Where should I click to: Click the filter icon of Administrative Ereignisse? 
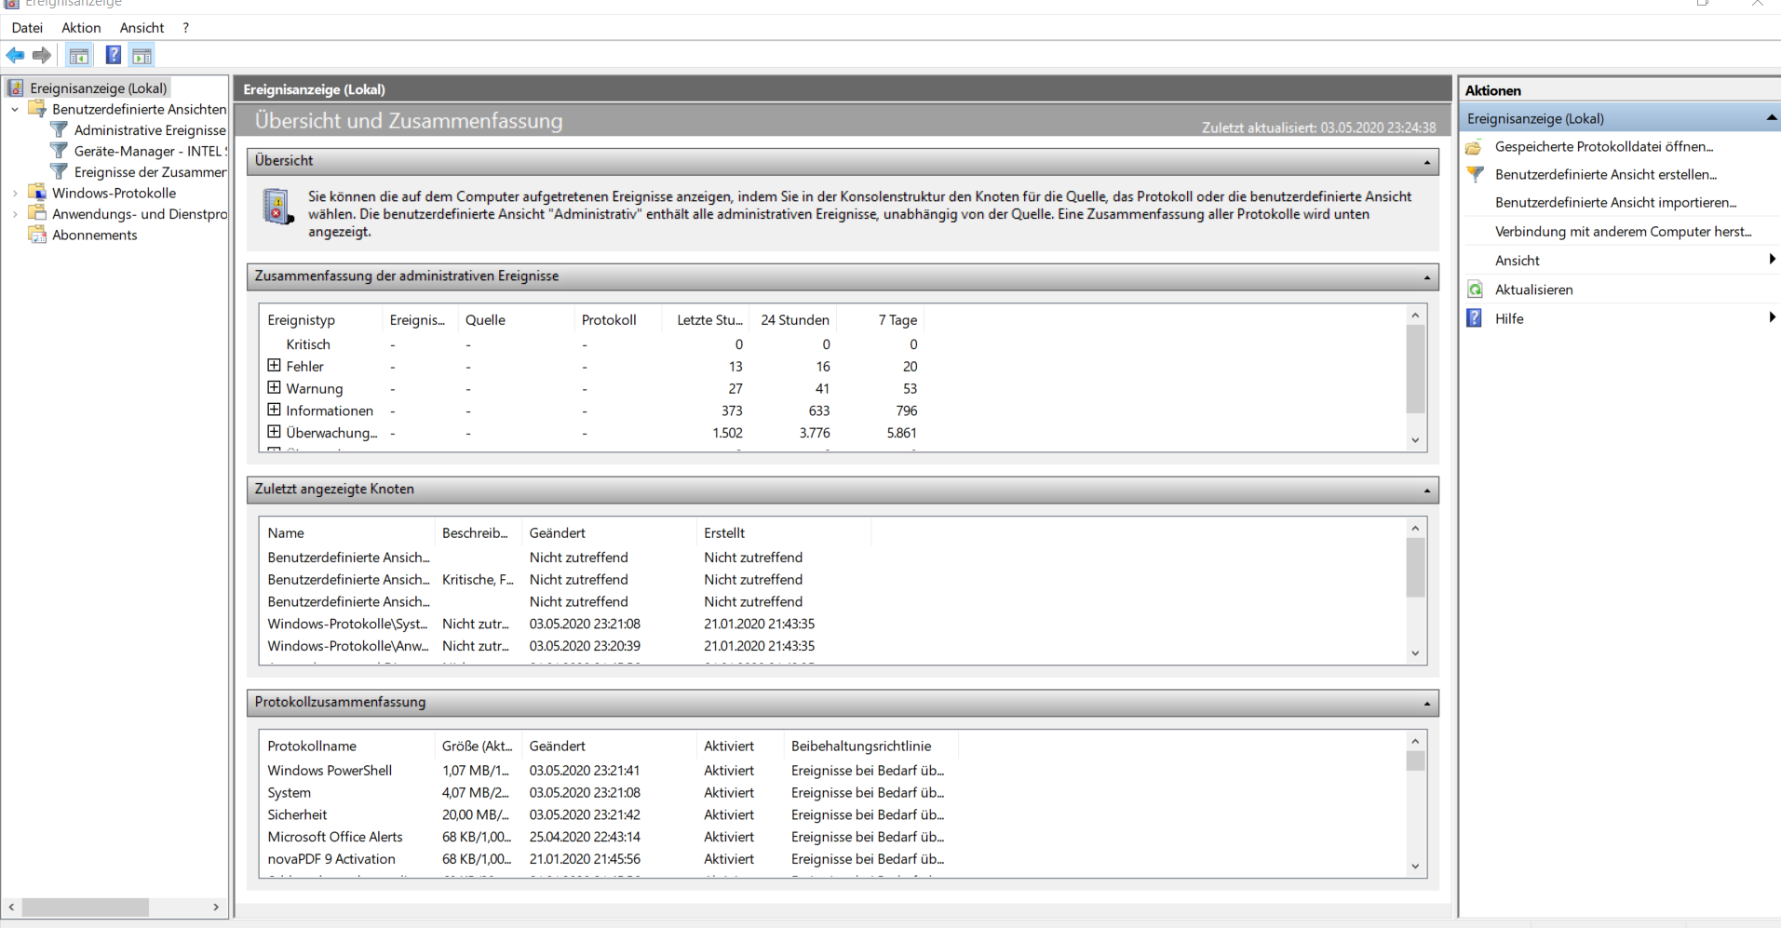(x=60, y=130)
